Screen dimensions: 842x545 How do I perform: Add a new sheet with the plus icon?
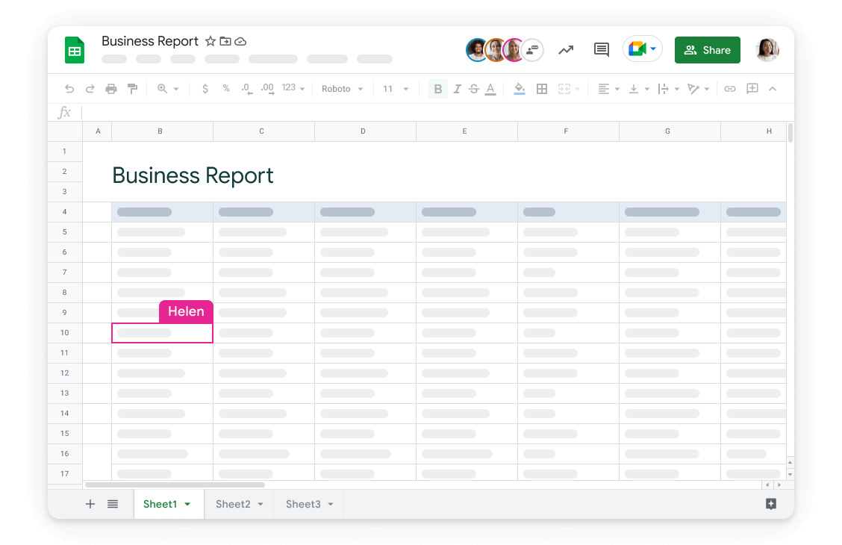tap(90, 504)
